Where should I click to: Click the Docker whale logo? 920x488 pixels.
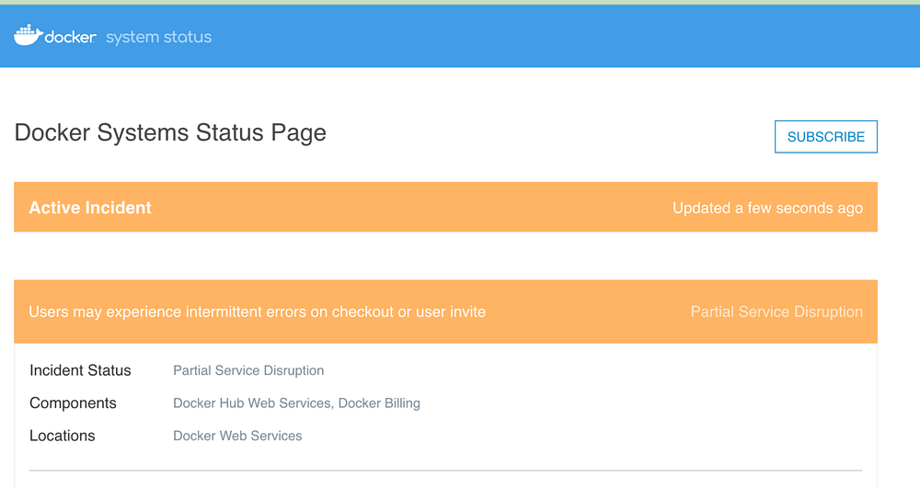click(29, 35)
